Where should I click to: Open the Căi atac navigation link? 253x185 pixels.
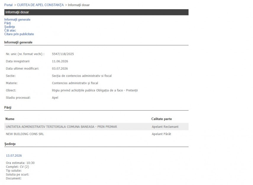coord(10,30)
